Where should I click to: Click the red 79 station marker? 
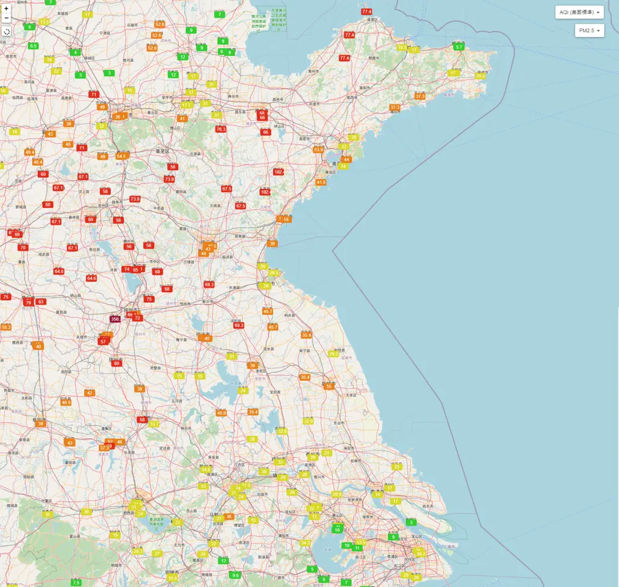point(28,302)
